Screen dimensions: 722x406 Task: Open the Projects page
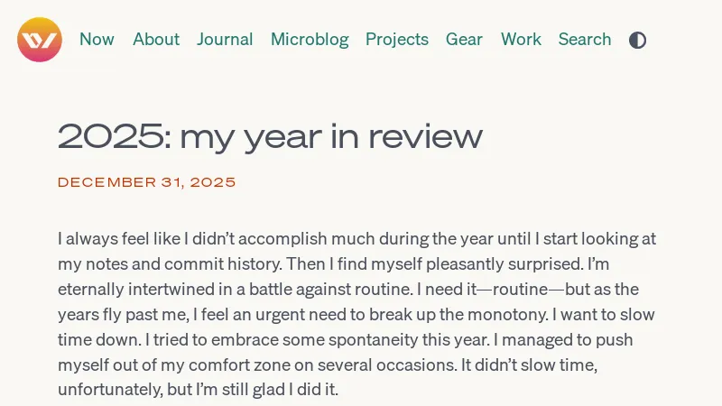397,40
